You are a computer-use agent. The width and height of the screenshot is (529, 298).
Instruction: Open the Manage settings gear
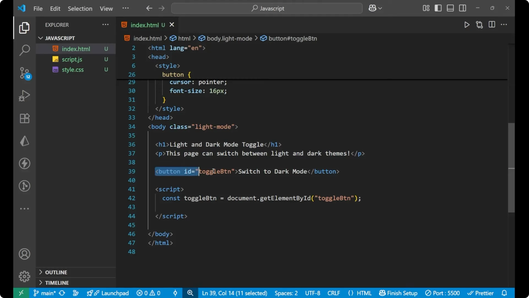point(25,276)
